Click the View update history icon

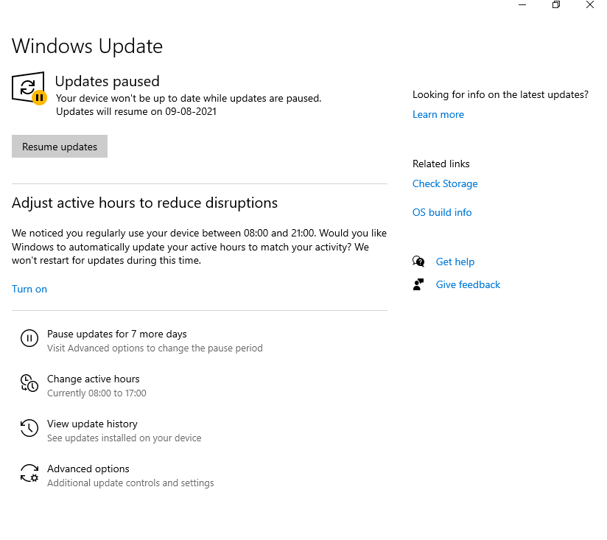click(x=29, y=428)
